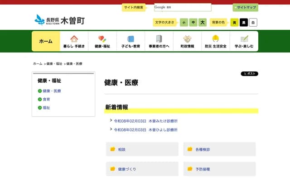The height and width of the screenshot is (181, 290).
Task: Open the 予防接種 folder
Action: coord(219,169)
